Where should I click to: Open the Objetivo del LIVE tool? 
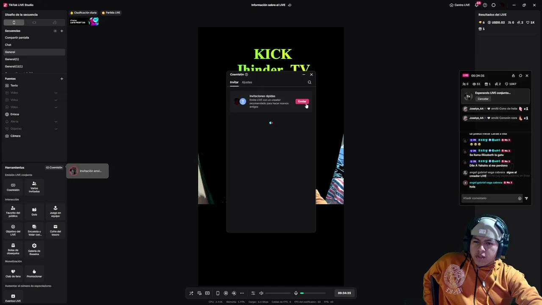tap(13, 230)
